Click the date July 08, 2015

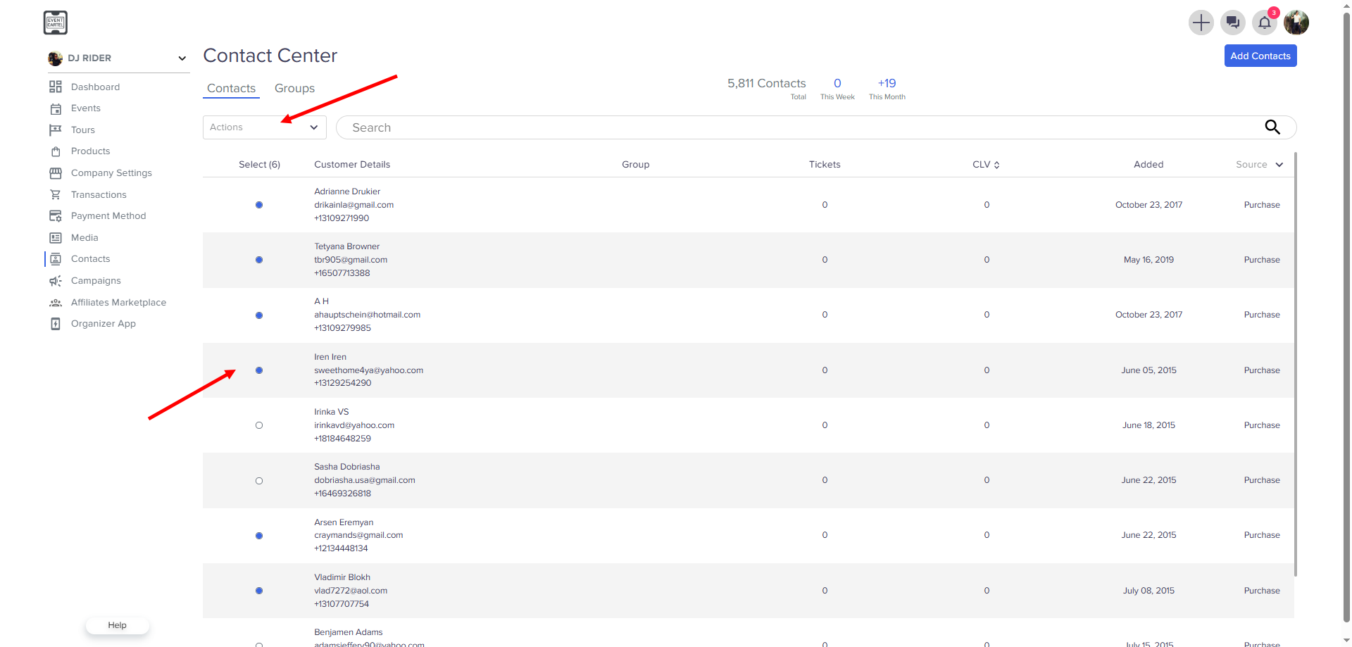click(x=1148, y=591)
